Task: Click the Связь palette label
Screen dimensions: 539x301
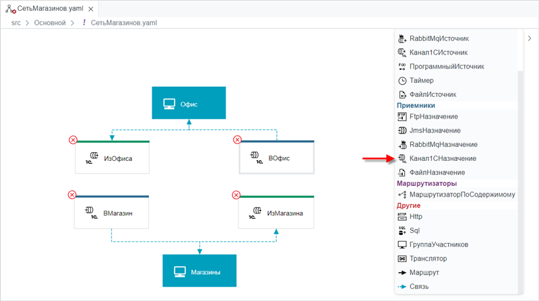Action: 419,287
